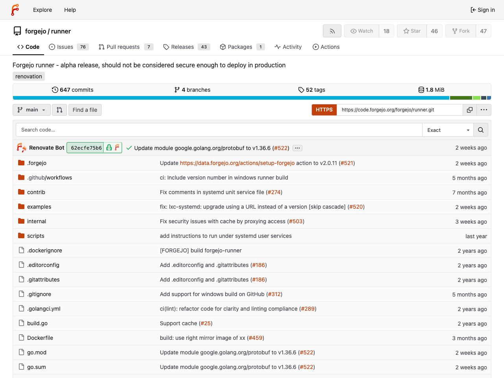Open commit hash 62ecfe75b6
Viewport: 504px width, 378px height.
click(86, 148)
